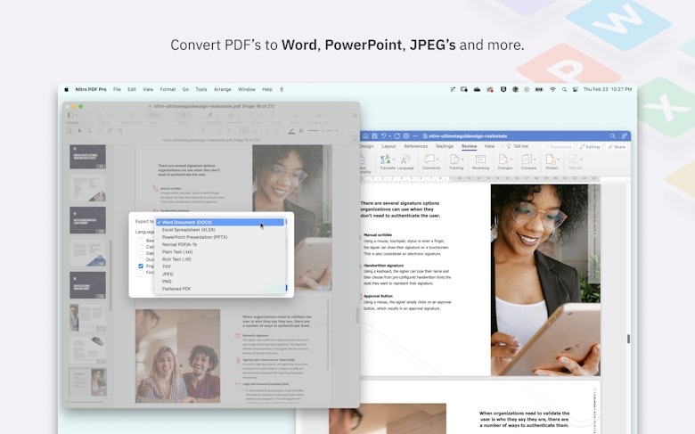Click Language icon in Word ribbon

405,162
